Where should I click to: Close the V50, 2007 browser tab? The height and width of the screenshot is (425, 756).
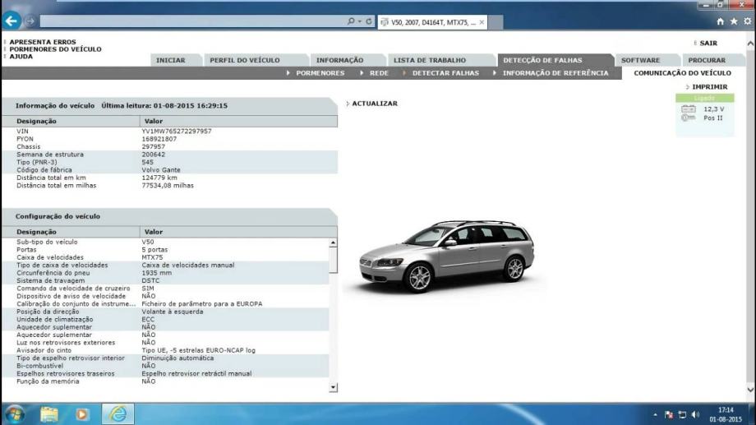[x=482, y=22]
